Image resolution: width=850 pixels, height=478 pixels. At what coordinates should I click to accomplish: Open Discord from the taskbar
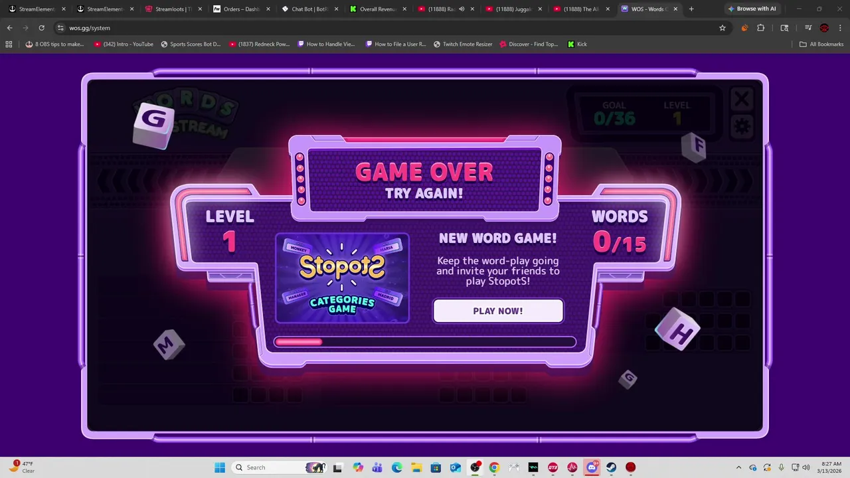coord(592,467)
